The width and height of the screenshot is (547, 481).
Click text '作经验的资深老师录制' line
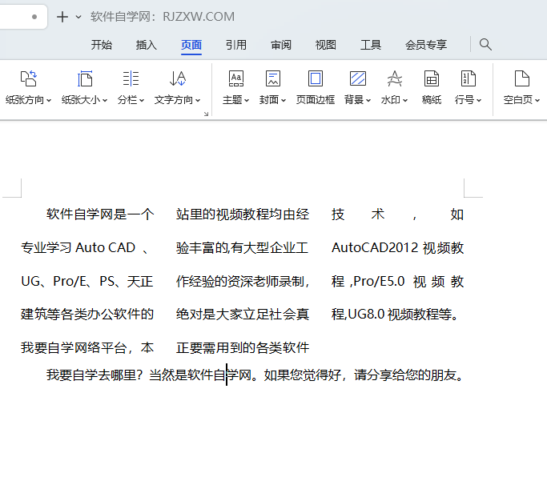point(239,281)
